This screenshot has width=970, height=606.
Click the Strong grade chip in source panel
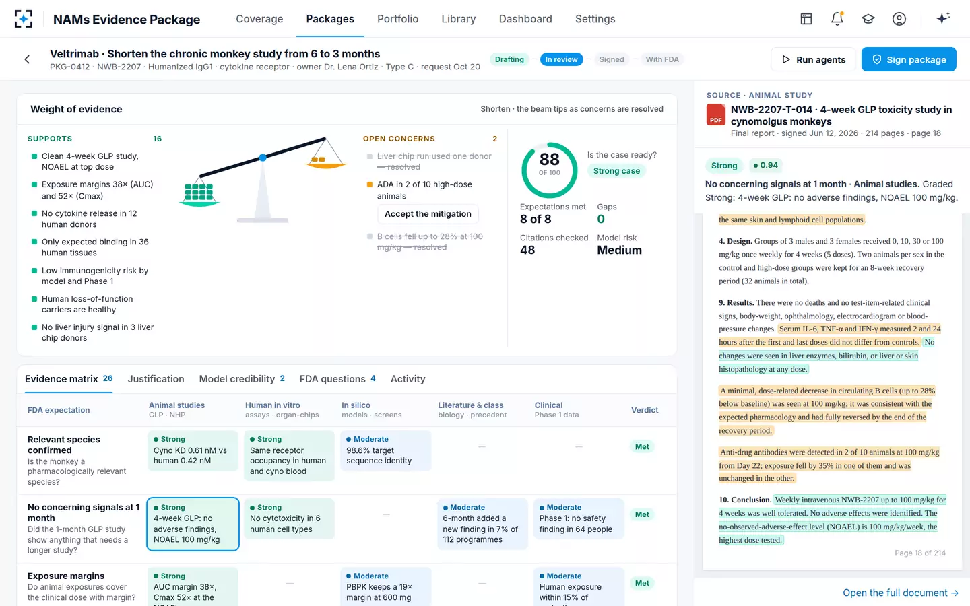[x=724, y=166]
